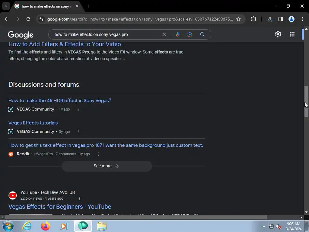Viewport: 309px width, 232px height.
Task: Show hidden system tray icons
Action: click(x=264, y=226)
